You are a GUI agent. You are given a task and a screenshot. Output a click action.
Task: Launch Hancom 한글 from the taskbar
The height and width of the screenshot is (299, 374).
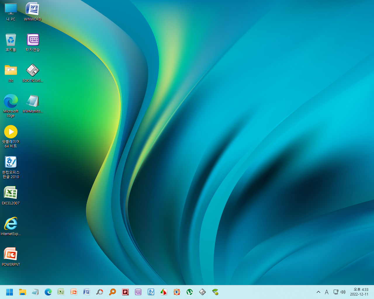pyautogui.click(x=151, y=292)
